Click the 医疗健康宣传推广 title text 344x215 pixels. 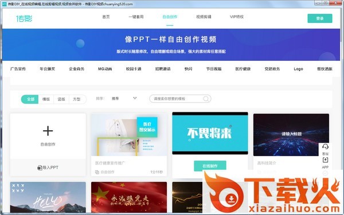click(x=110, y=163)
